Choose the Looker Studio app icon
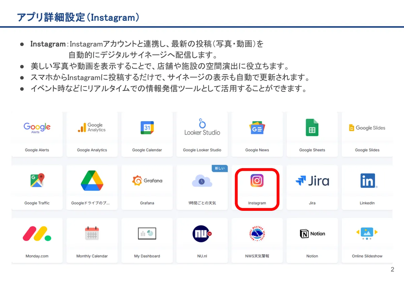The height and width of the screenshot is (285, 404). [202, 127]
